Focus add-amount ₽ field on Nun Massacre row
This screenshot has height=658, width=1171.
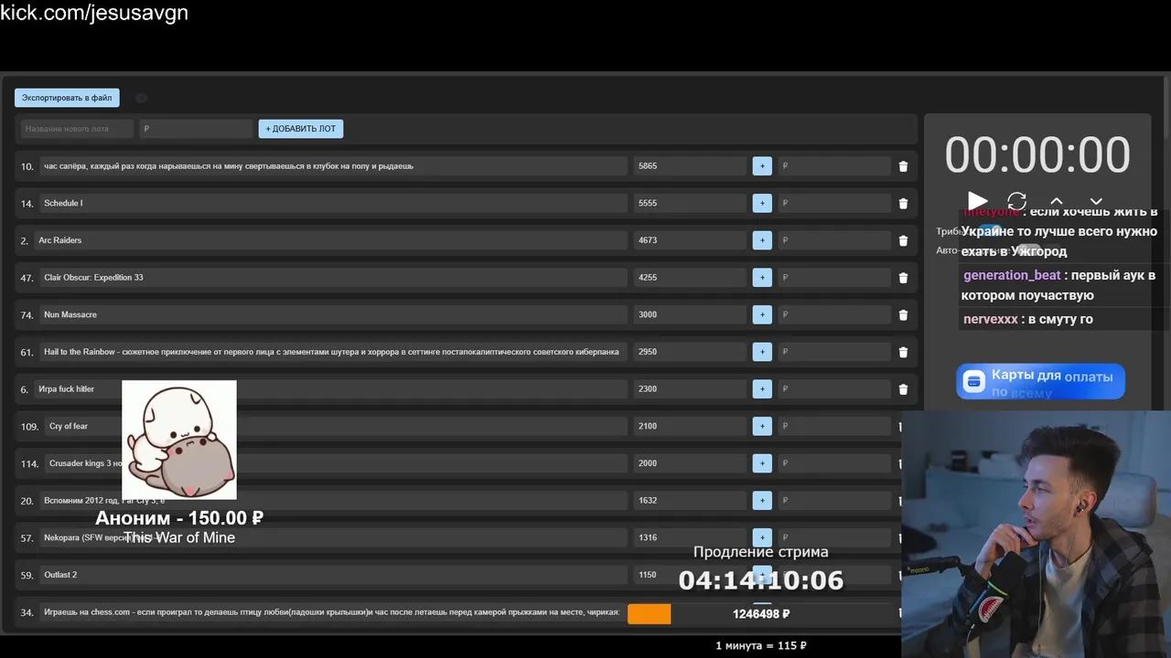point(833,314)
